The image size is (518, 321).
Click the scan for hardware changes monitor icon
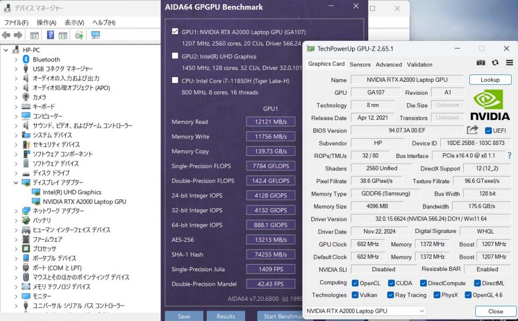click(95, 35)
